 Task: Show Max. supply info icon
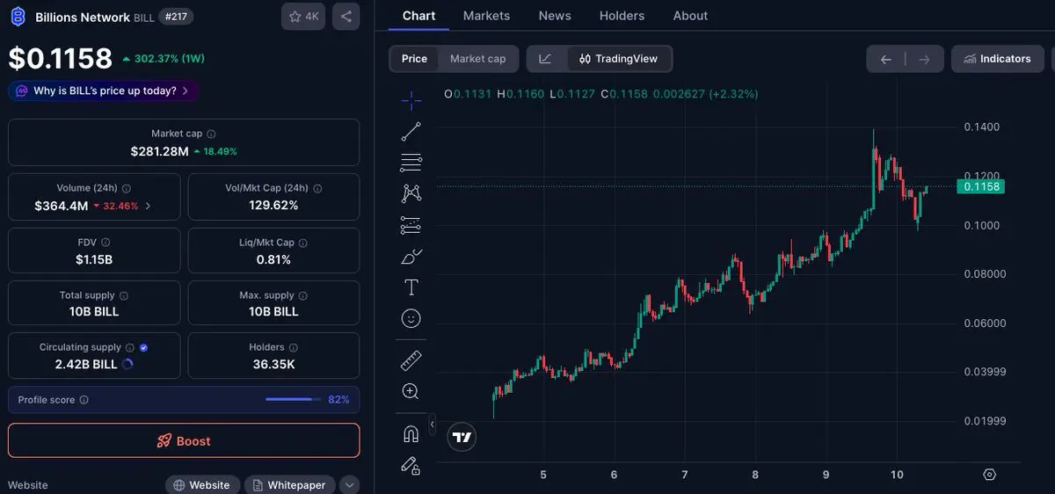[x=303, y=295]
